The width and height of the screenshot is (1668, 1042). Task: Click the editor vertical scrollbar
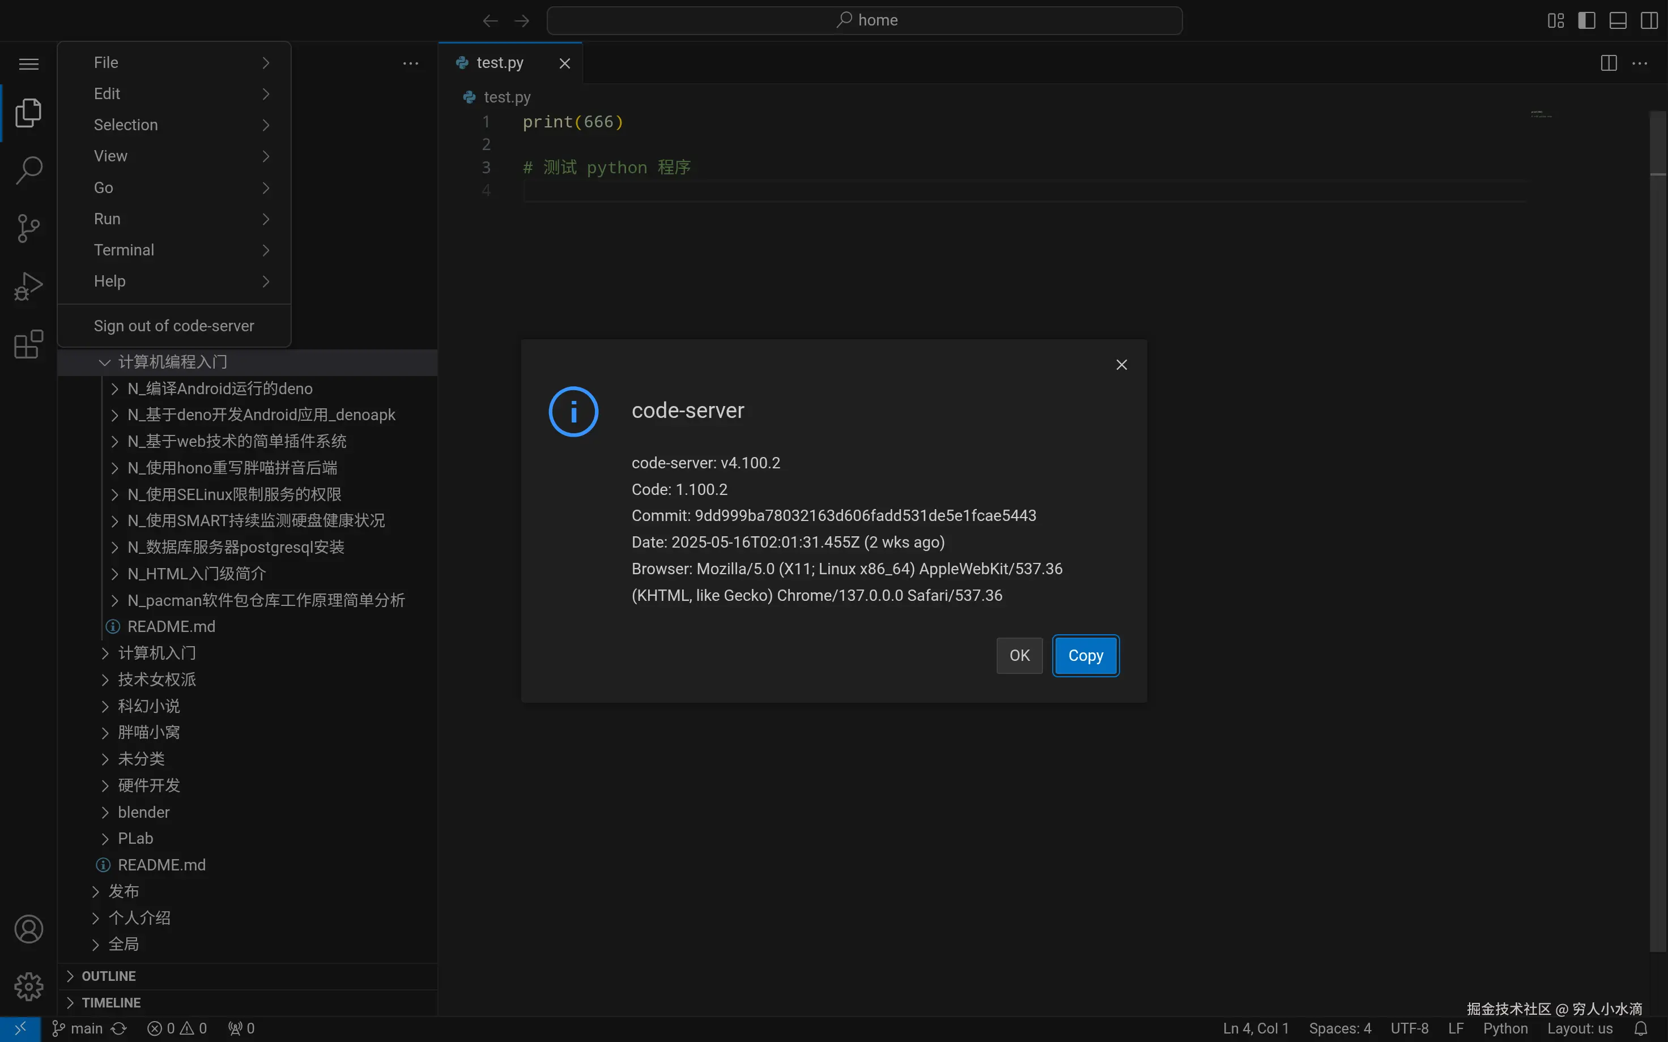tap(1657, 482)
